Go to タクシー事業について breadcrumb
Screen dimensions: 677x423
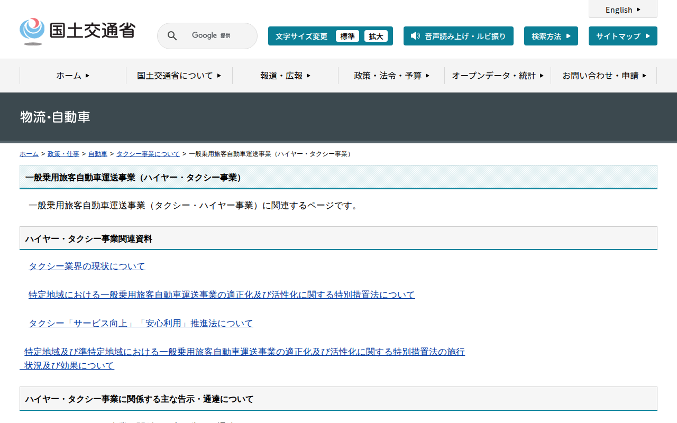148,154
